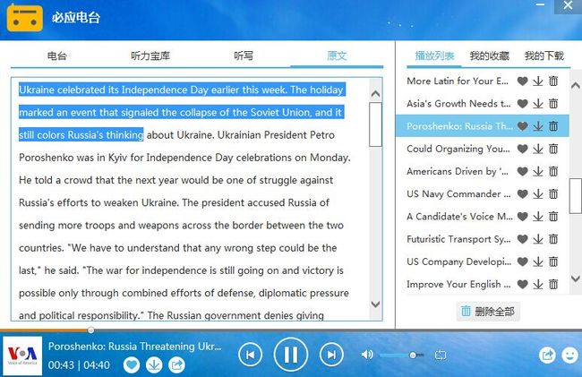The image size is (582, 377).
Task: Delete 'Asia's Growth Needs t...' from playlist
Action: tap(553, 104)
